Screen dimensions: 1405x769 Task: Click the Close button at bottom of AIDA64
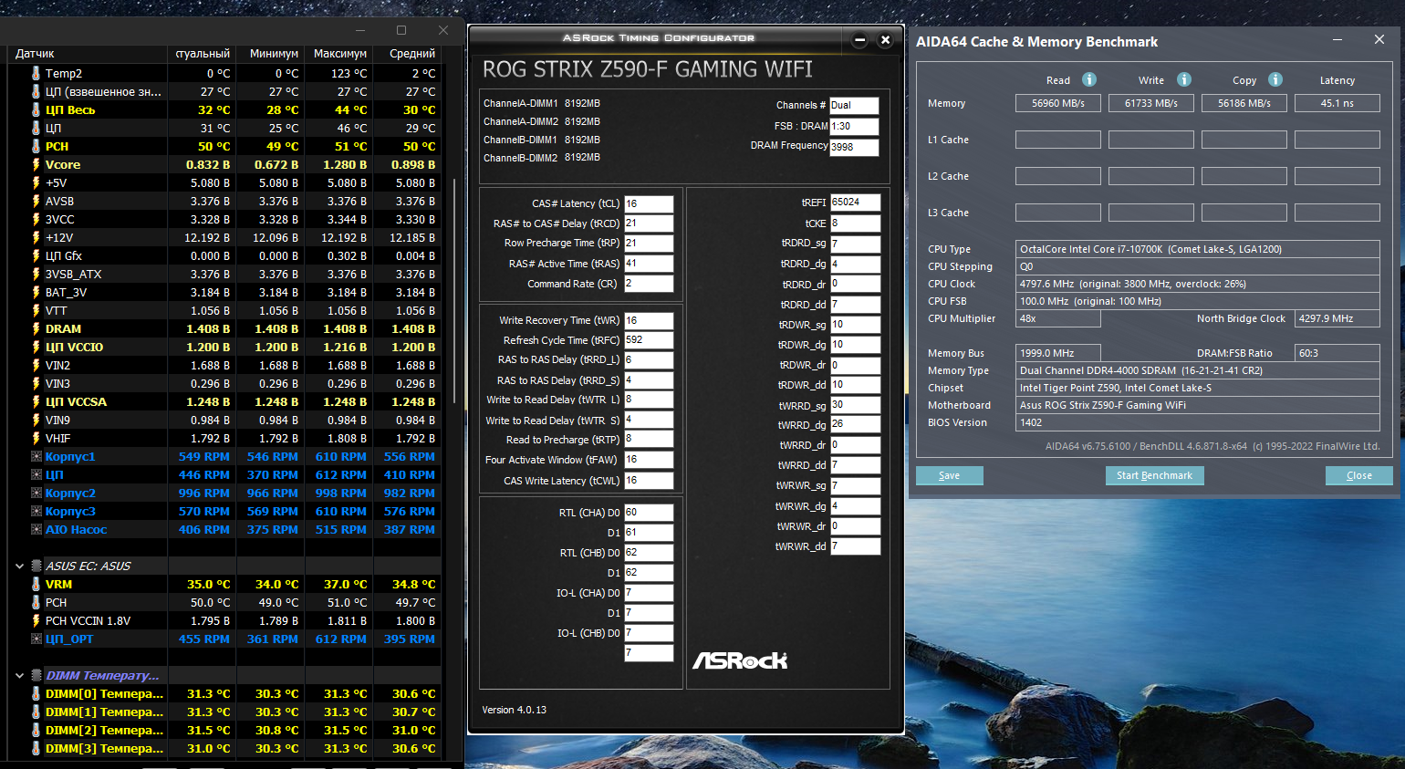pos(1359,475)
